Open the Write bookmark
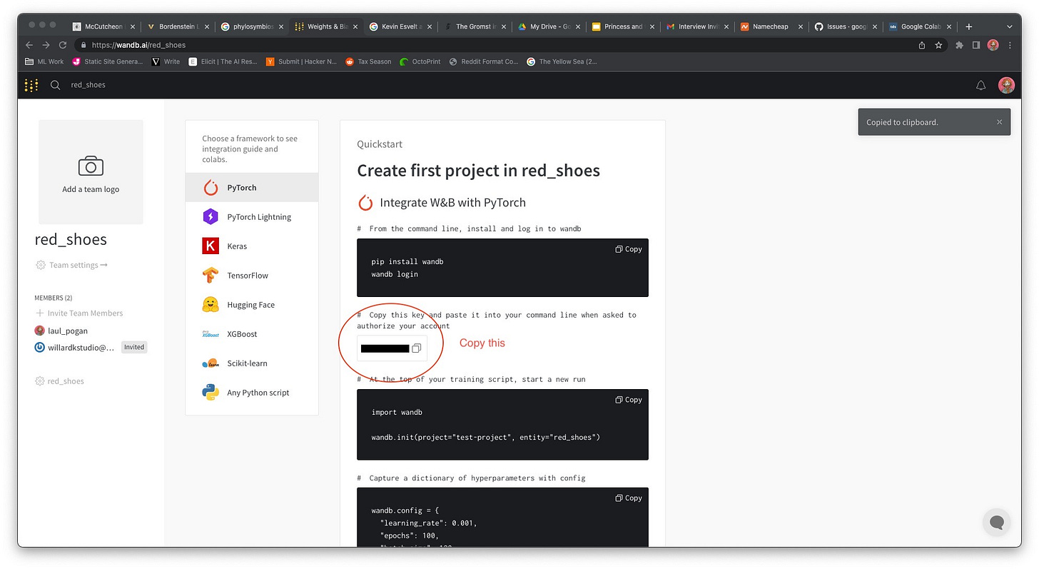The image size is (1039, 569). click(166, 61)
